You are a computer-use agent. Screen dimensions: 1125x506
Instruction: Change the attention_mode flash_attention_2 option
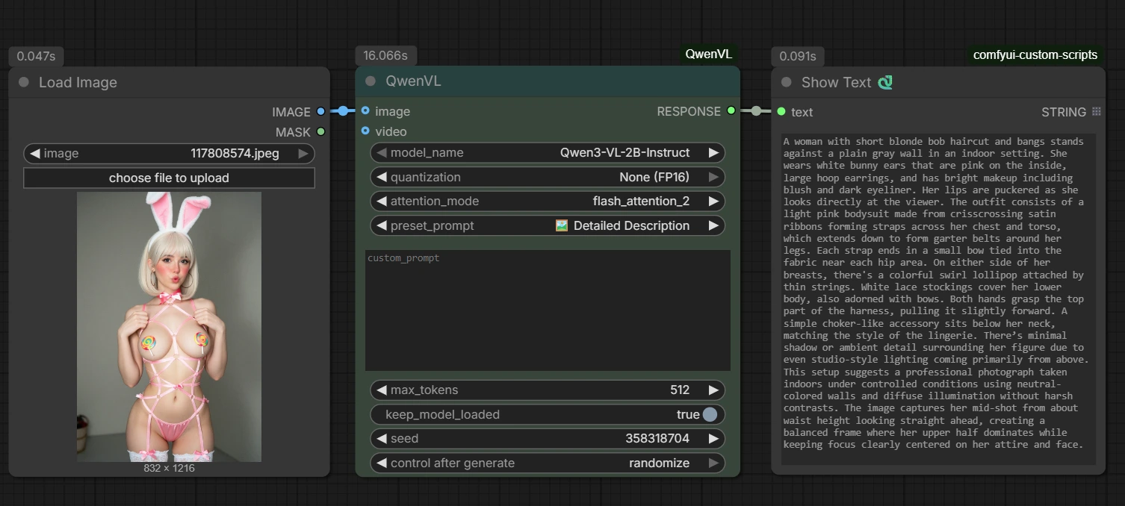click(x=548, y=202)
